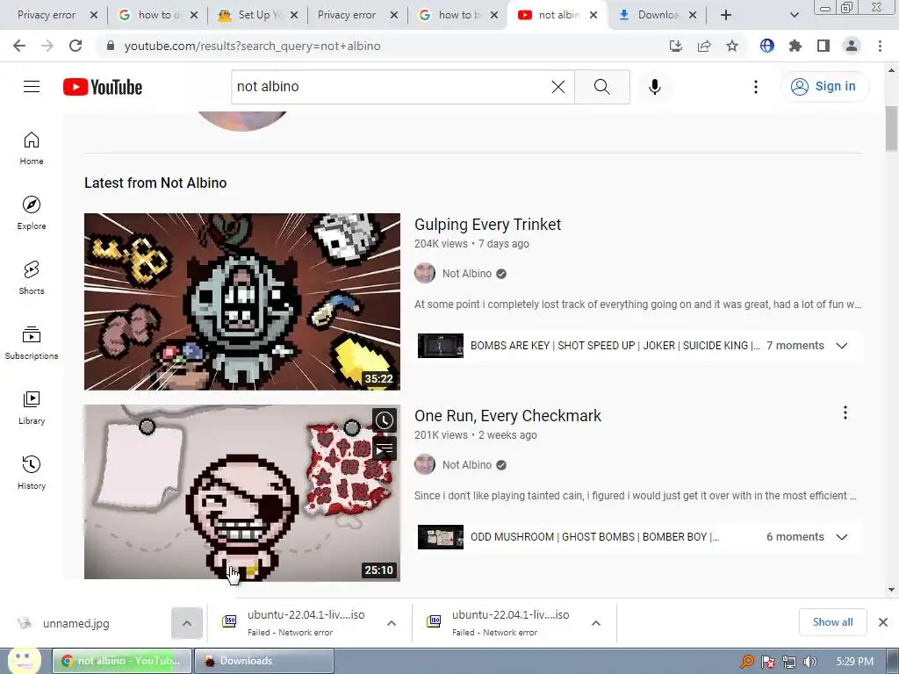Image resolution: width=899 pixels, height=674 pixels.
Task: Click the taskbar Start button
Action: [x=24, y=661]
